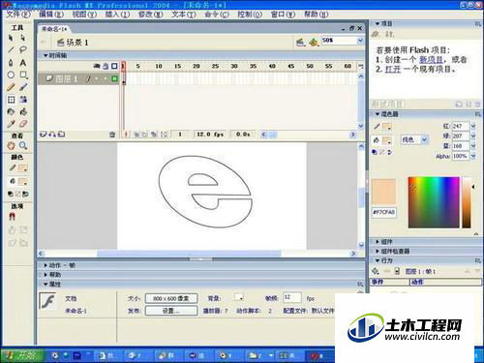
Task: Click the stroke color swatch in toolbox
Action: click(x=22, y=167)
